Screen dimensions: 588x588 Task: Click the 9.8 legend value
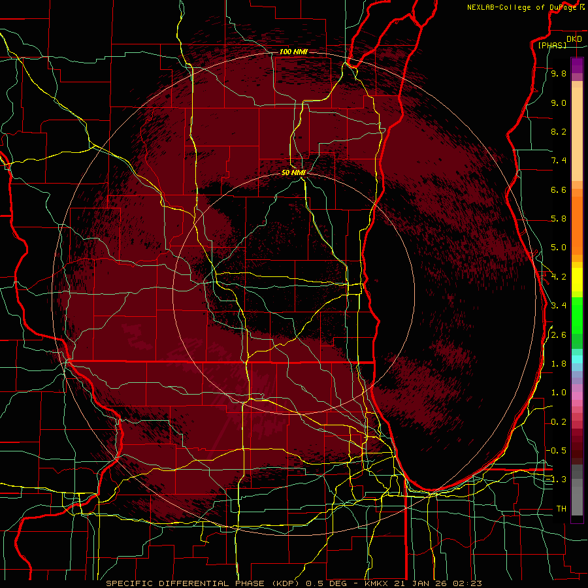(x=559, y=73)
